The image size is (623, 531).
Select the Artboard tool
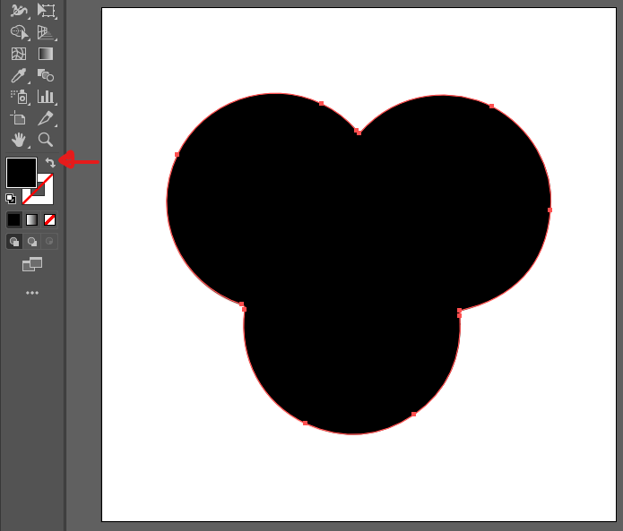coord(19,118)
